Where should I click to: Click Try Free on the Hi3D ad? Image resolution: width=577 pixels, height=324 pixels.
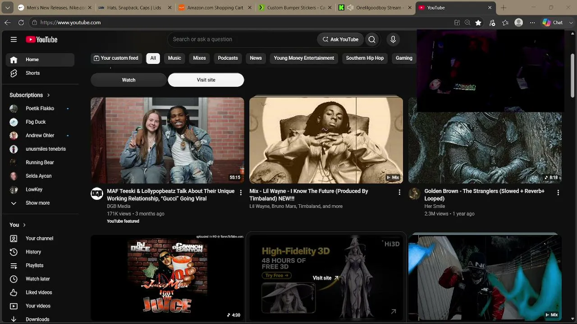coord(276,275)
